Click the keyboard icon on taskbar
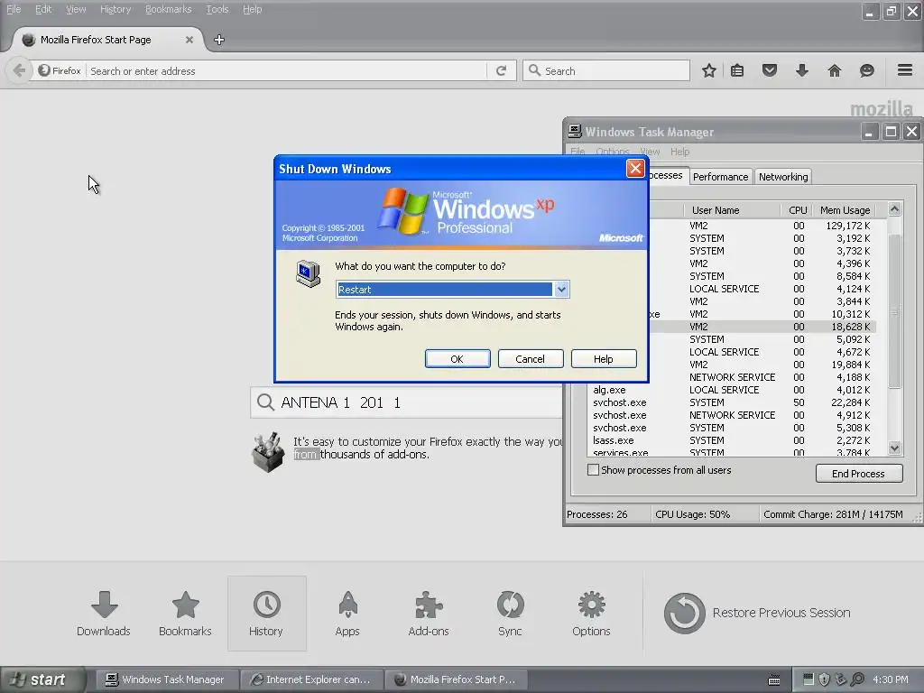Viewport: 924px width, 693px height. 774,680
